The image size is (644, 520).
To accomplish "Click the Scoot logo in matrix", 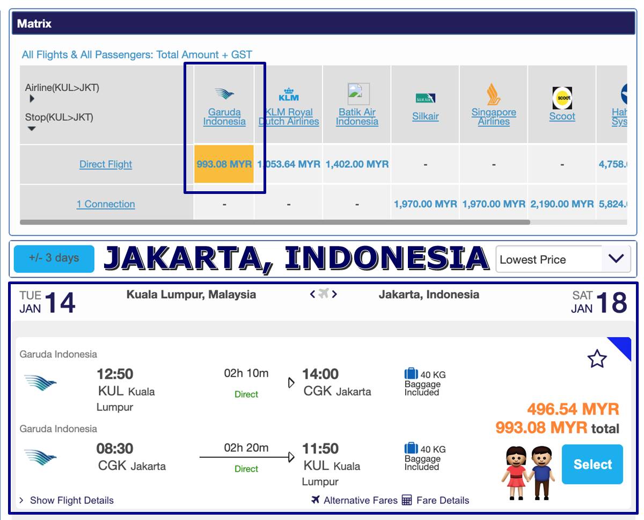I will point(562,98).
